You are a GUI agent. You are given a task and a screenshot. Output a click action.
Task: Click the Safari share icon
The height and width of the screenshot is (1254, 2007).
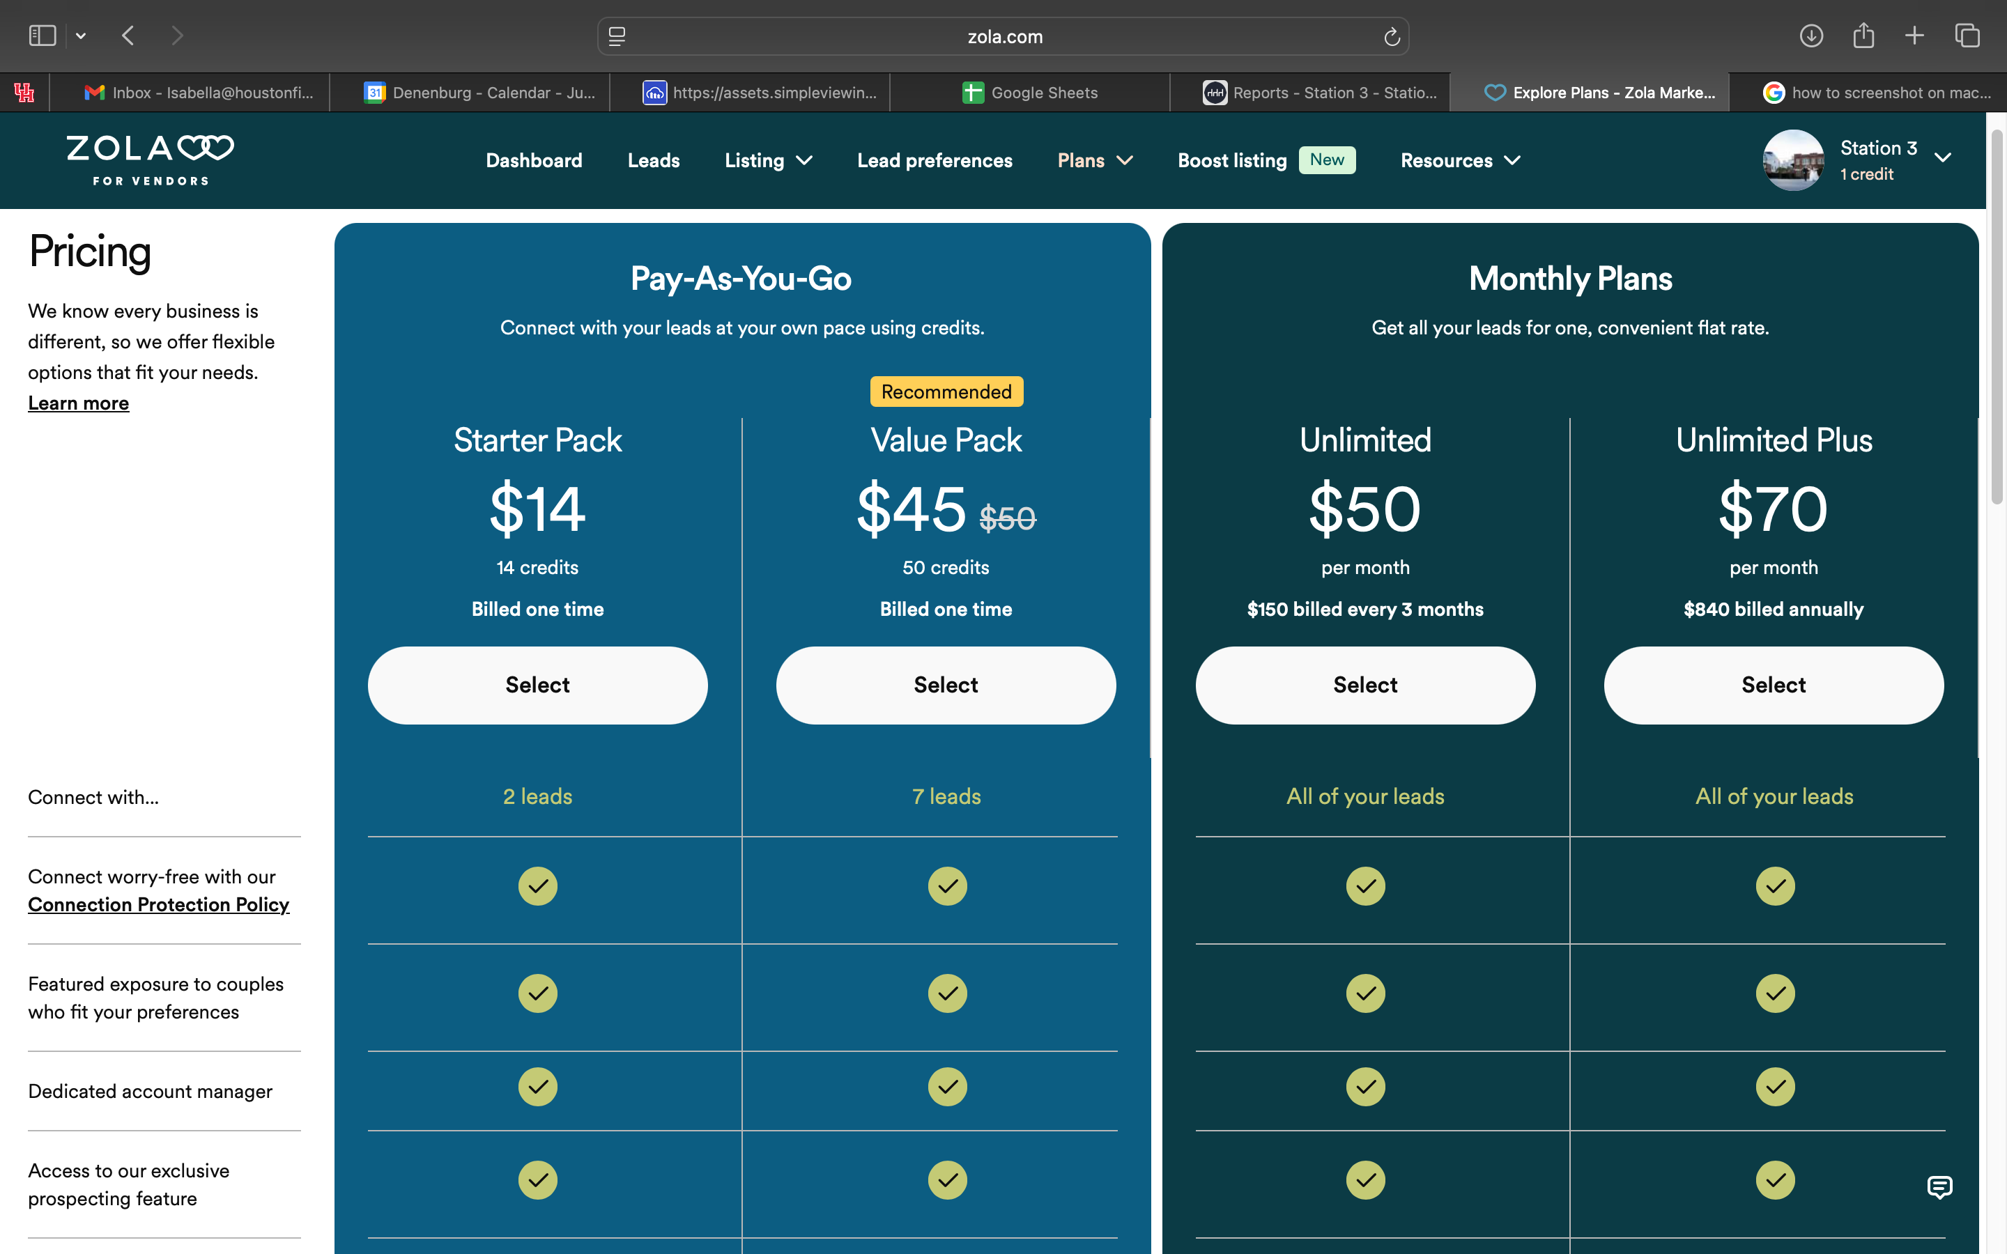1863,36
